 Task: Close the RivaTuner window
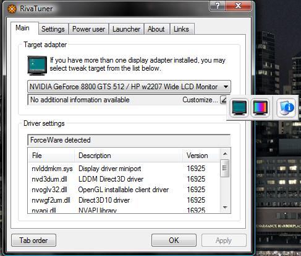tap(238, 6)
